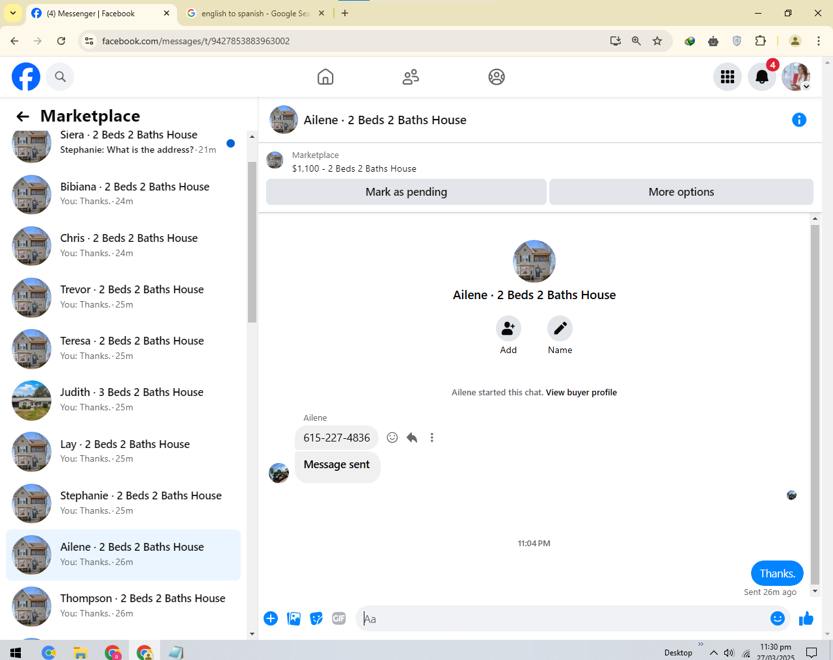Open the Chrome profile avatar
This screenshot has width=833, height=660.
click(x=795, y=41)
